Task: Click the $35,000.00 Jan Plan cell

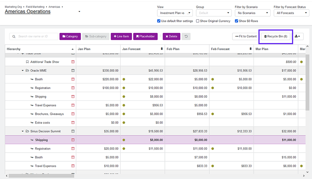Action: [98, 131]
